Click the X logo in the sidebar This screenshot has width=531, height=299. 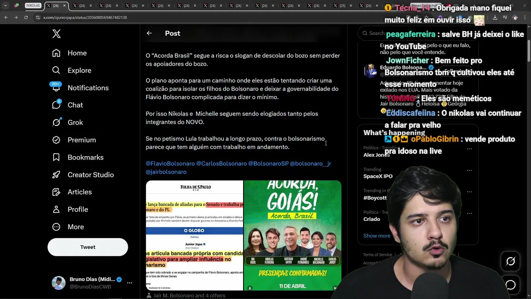pos(56,34)
